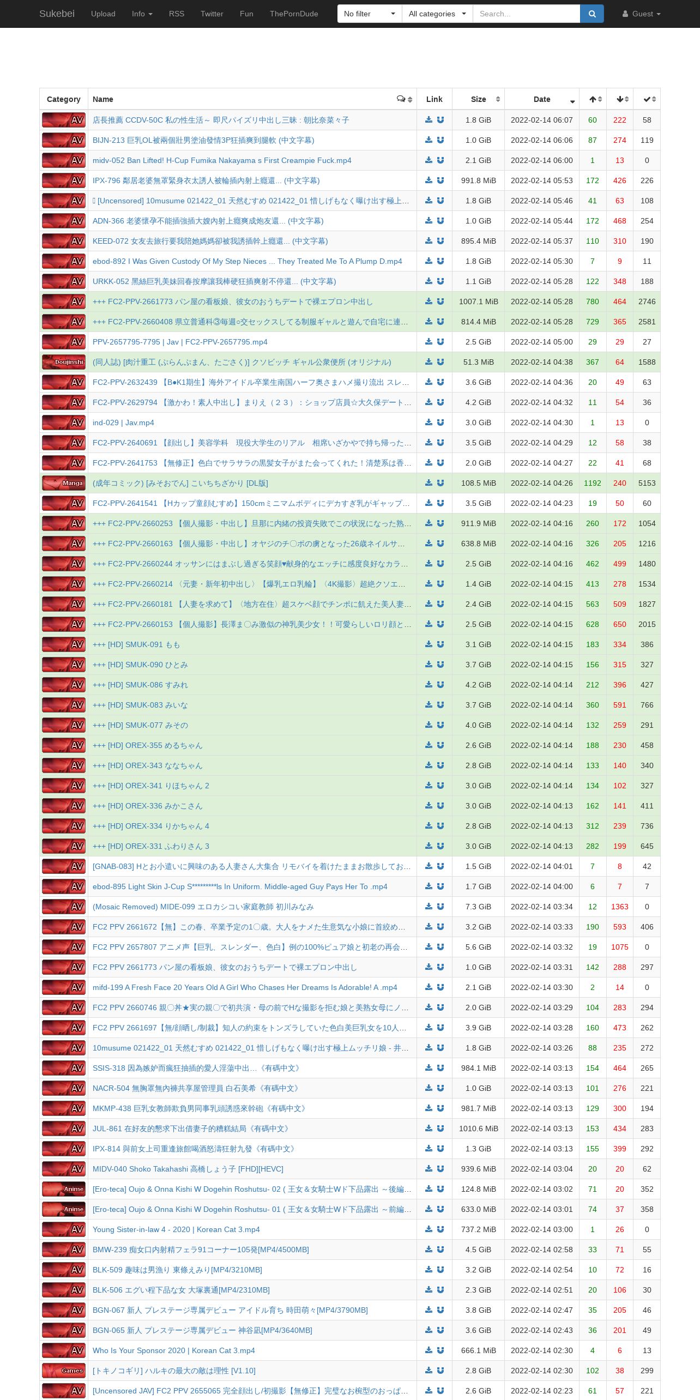The image size is (700, 1400).
Task: Open magnet link for IPX-796 row
Action: [440, 180]
